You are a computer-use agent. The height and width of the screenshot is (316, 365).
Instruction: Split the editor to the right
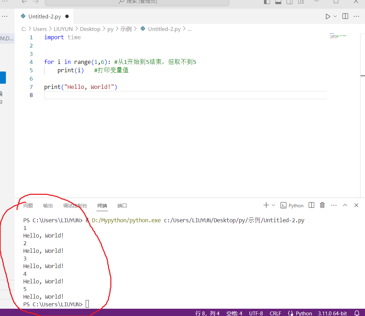pos(345,16)
